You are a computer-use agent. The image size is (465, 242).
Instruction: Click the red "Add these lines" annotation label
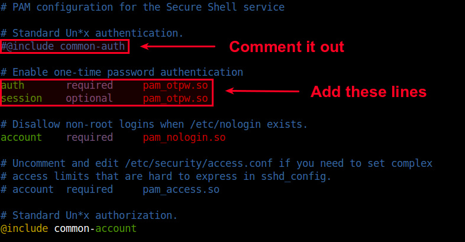[368, 92]
